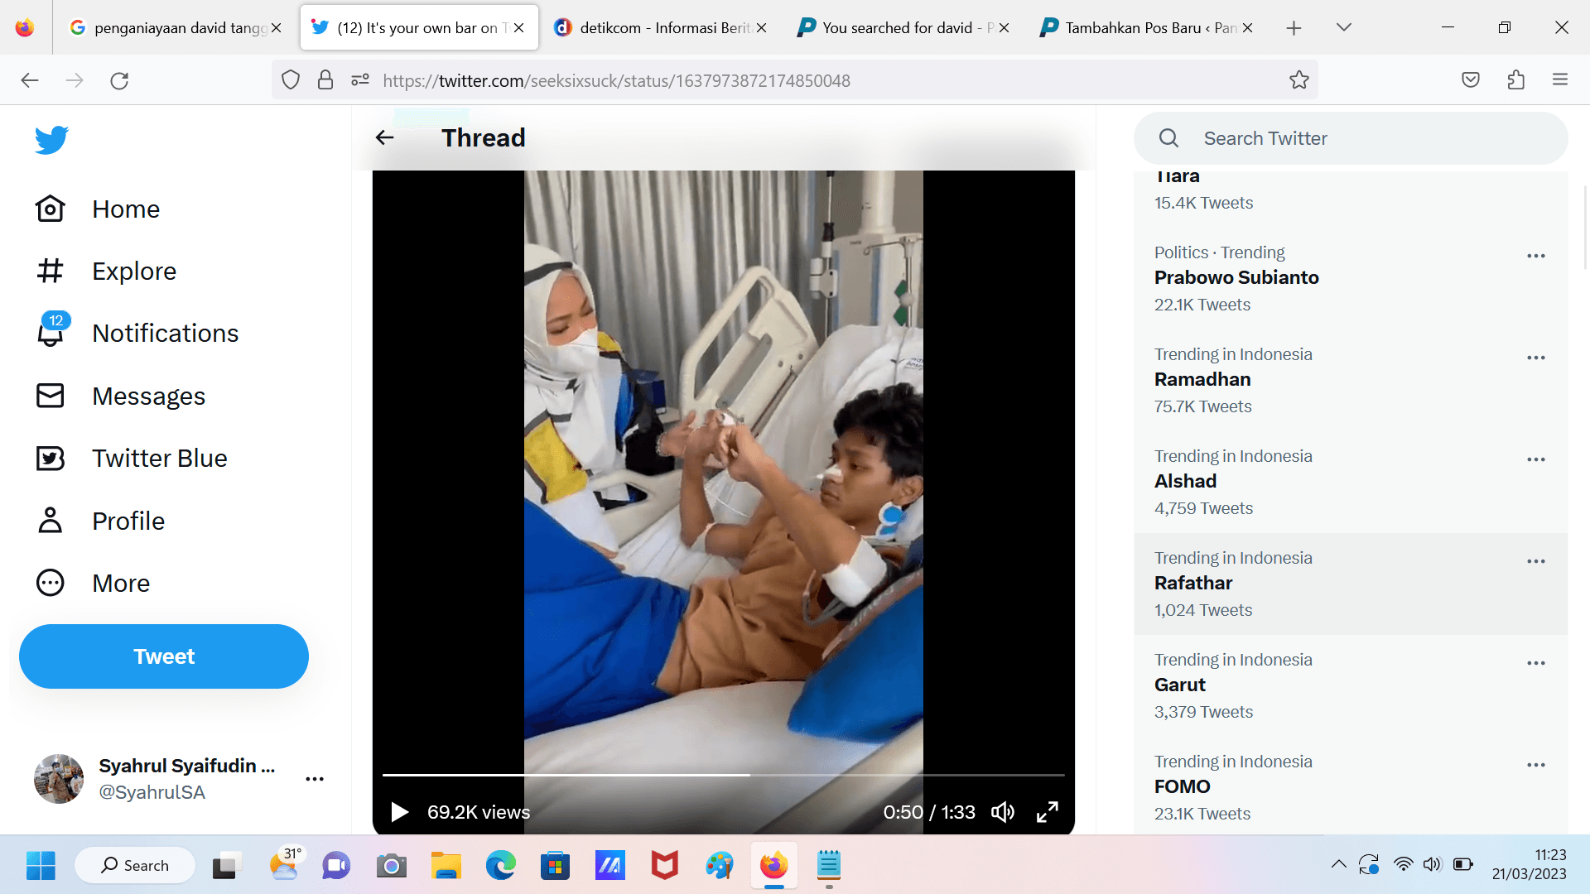The height and width of the screenshot is (894, 1590).
Task: Open Task View on taskbar
Action: pos(226,865)
